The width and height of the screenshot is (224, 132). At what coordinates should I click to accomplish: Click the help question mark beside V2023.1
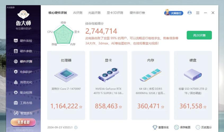coord(76,128)
